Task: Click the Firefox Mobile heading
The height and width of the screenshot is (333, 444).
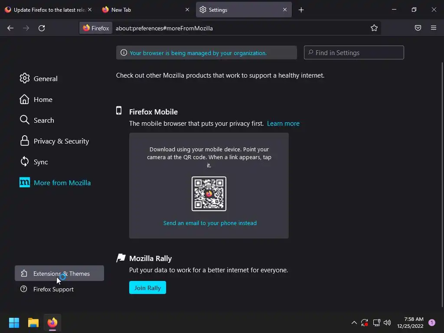Action: [153, 112]
